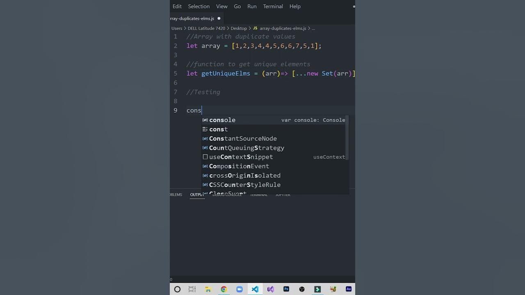The width and height of the screenshot is (525, 295).
Task: Open Filmora from the taskbar
Action: tap(317, 289)
